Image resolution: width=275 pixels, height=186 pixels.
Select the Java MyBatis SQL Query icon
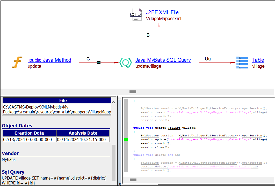(x=126, y=63)
